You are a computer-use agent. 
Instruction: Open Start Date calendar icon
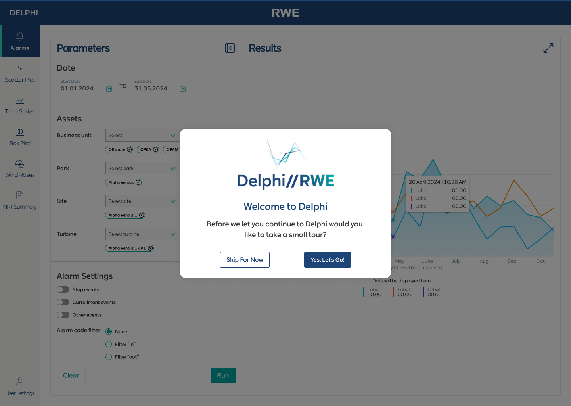[x=109, y=89]
